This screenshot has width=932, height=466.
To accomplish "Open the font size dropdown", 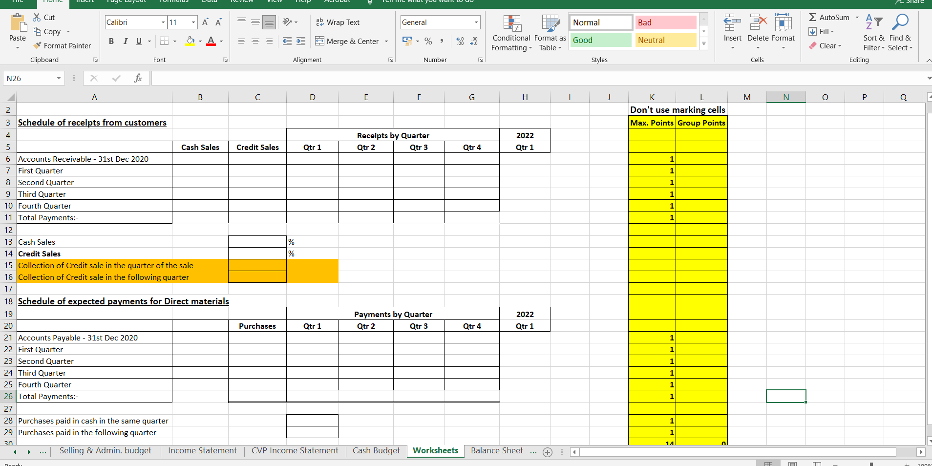I will pos(193,22).
